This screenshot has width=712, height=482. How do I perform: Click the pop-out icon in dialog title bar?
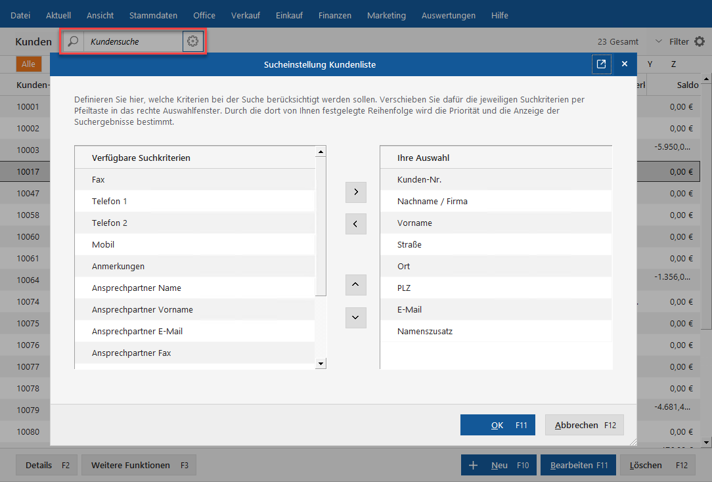point(601,64)
